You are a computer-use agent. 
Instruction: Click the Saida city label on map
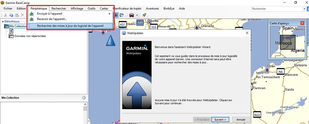(290, 89)
